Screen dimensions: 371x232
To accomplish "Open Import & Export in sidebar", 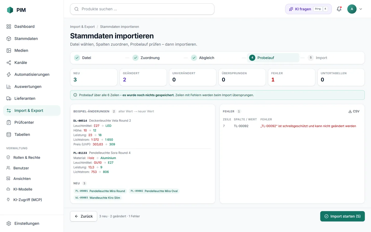I will (32, 111).
